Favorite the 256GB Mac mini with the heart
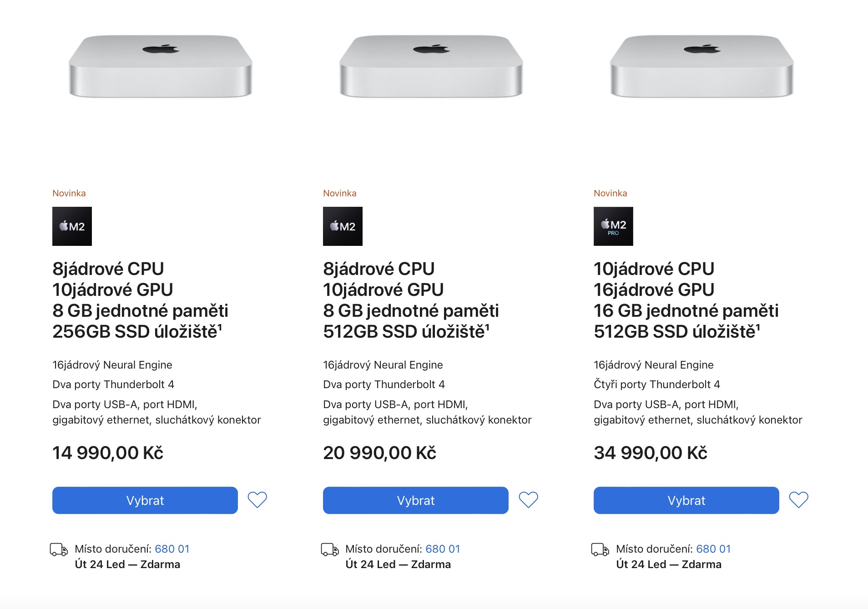The image size is (868, 609). pyautogui.click(x=257, y=500)
